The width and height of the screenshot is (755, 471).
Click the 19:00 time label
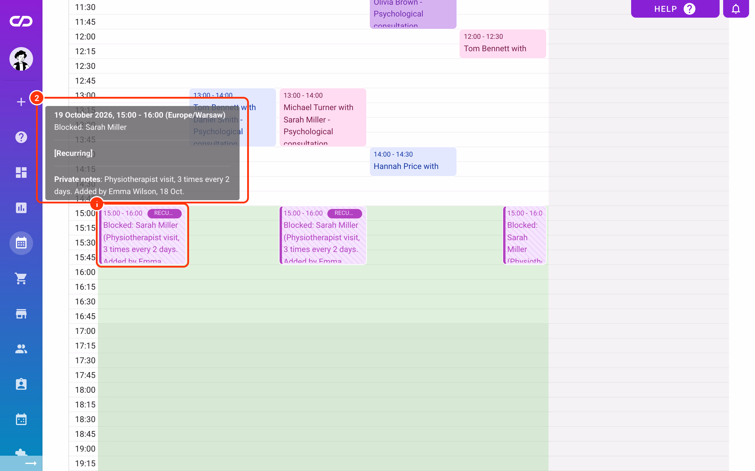85,449
